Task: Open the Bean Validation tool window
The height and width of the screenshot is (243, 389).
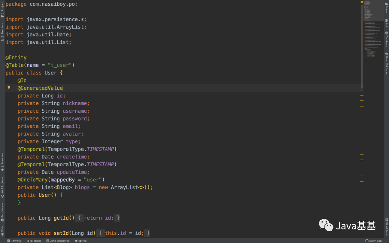Action: point(386,64)
